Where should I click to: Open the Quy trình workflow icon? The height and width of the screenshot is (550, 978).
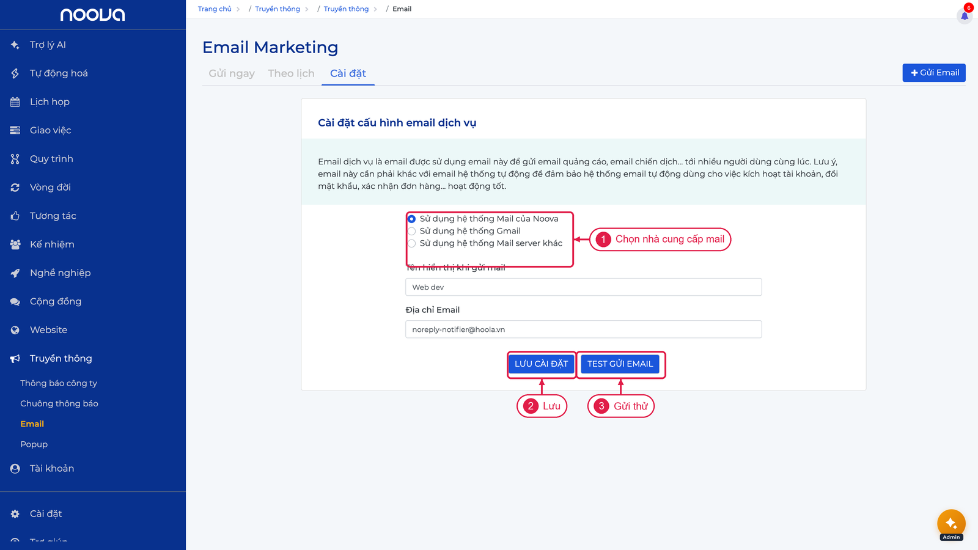[15, 159]
